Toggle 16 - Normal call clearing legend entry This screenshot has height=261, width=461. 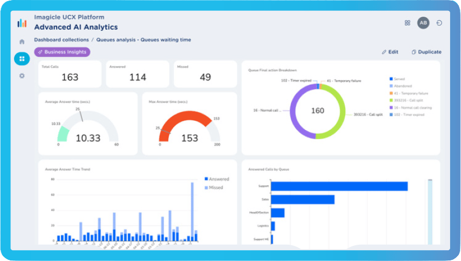pyautogui.click(x=411, y=108)
